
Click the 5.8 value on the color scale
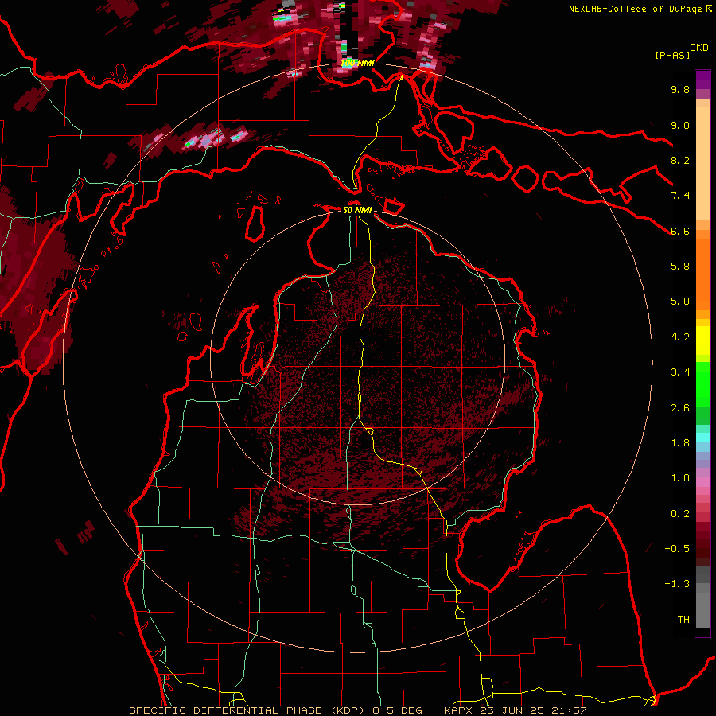click(x=680, y=267)
